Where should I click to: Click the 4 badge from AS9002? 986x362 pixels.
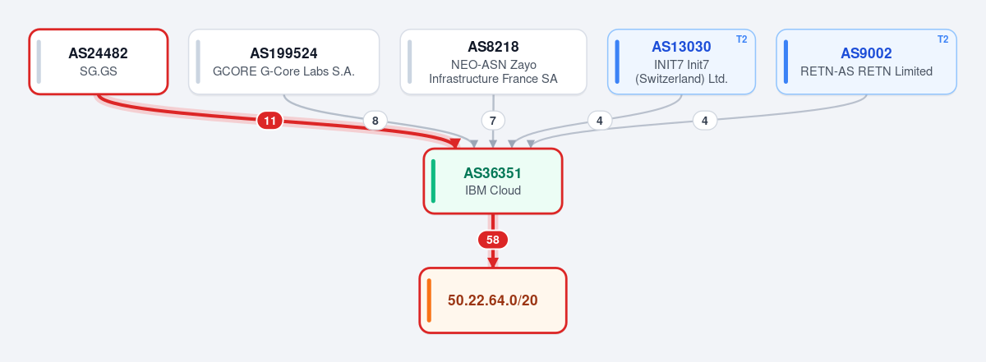click(x=705, y=121)
